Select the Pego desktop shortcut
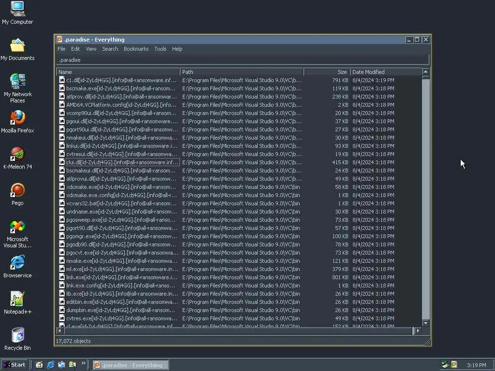 [17, 194]
